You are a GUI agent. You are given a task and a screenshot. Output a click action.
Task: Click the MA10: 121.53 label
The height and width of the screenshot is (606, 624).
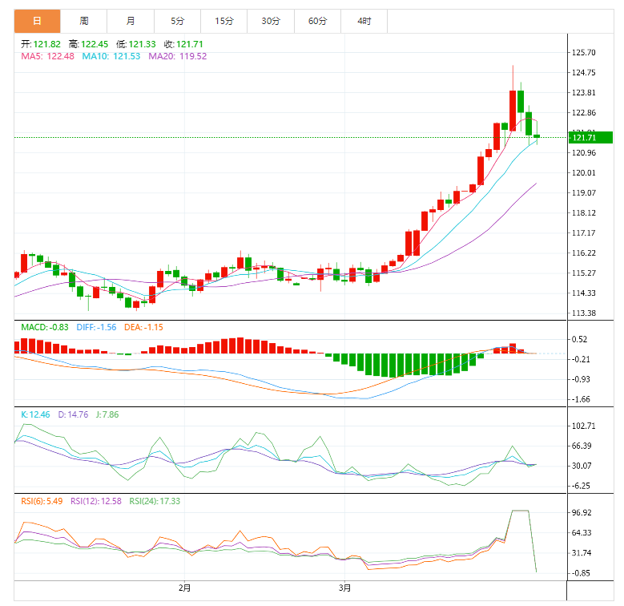[x=111, y=56]
